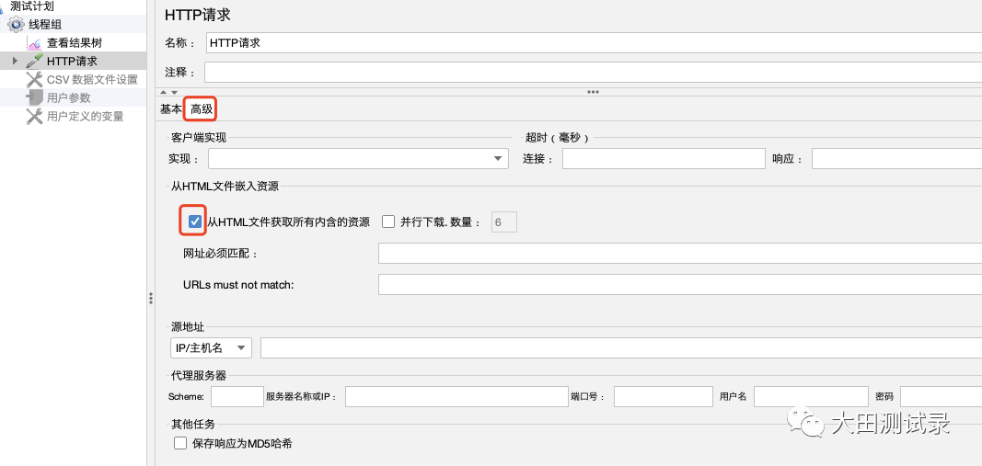Click the CSV 数据文件设置 wrench icon
The image size is (982, 466).
[34, 79]
